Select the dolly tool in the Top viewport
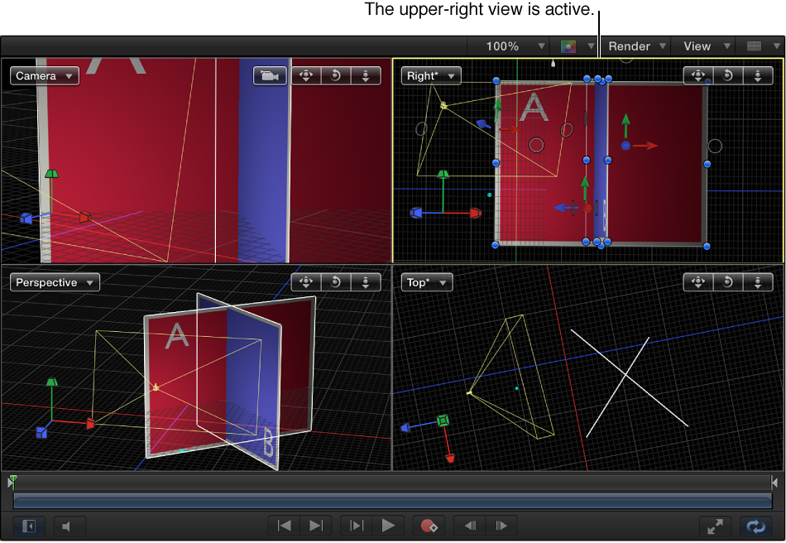This screenshot has height=543, width=786. click(759, 282)
